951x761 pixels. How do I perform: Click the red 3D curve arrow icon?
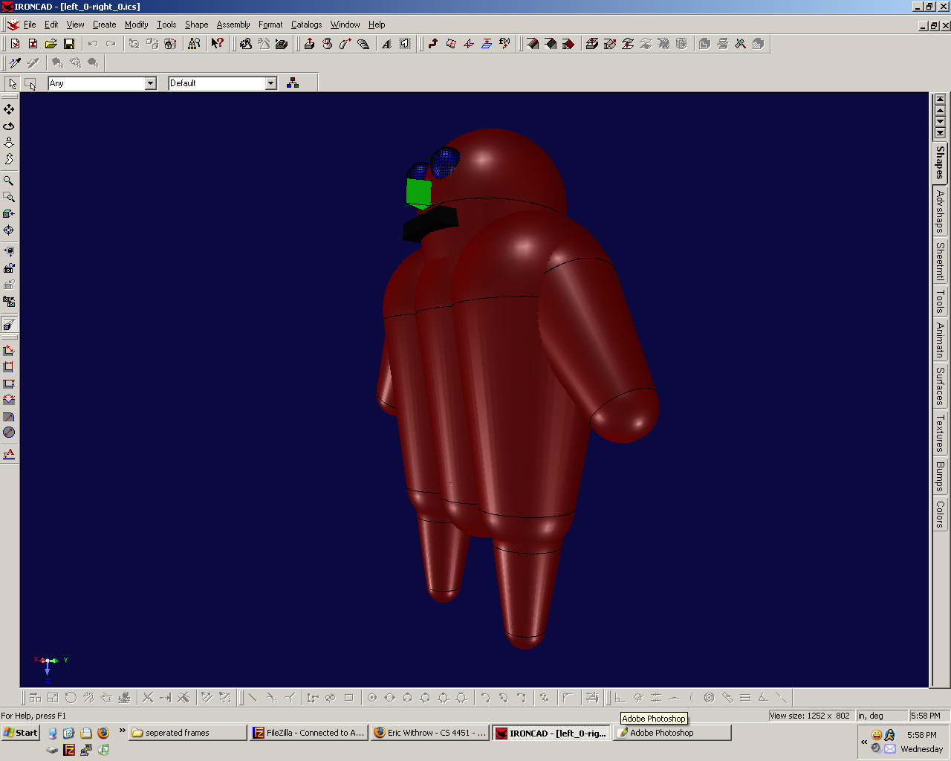pos(432,44)
